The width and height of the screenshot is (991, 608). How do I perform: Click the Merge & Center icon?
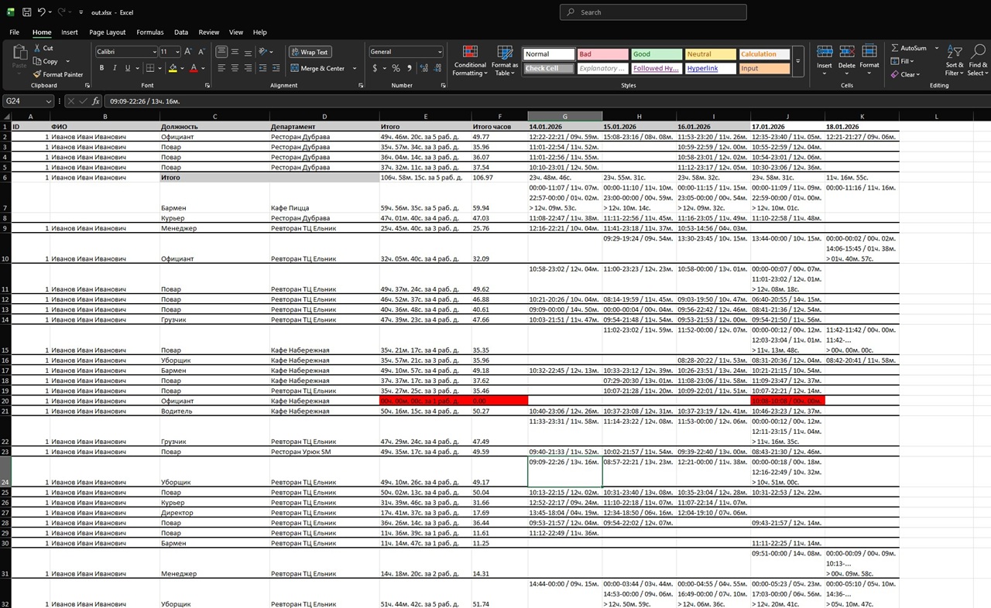pos(293,68)
